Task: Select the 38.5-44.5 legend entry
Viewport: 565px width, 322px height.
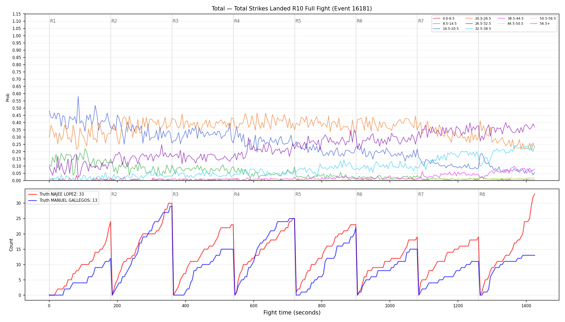Action: point(511,19)
